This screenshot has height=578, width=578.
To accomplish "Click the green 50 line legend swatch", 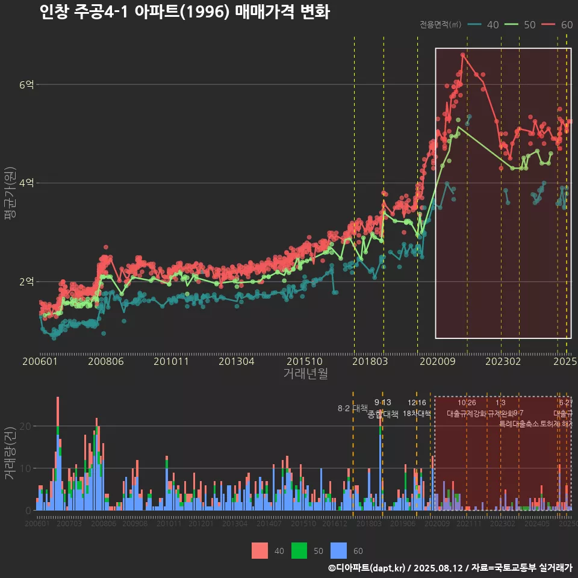I will pos(511,25).
